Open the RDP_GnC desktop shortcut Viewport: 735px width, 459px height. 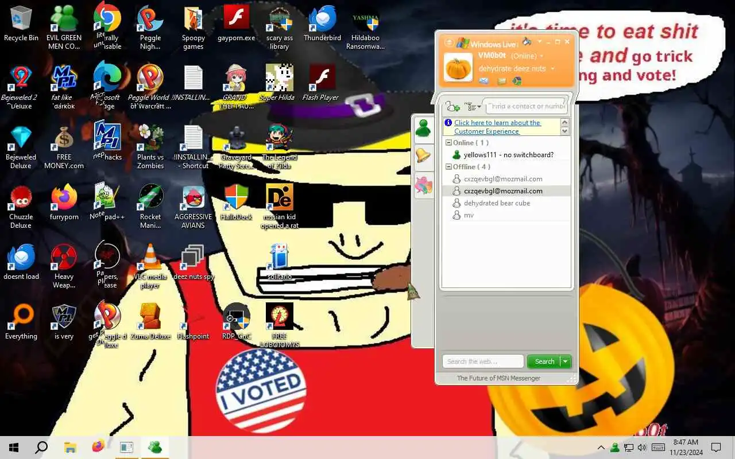pyautogui.click(x=236, y=321)
